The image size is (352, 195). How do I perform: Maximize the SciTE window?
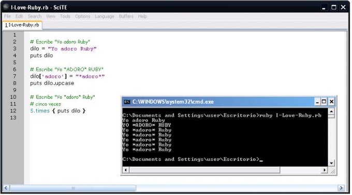pos(334,7)
